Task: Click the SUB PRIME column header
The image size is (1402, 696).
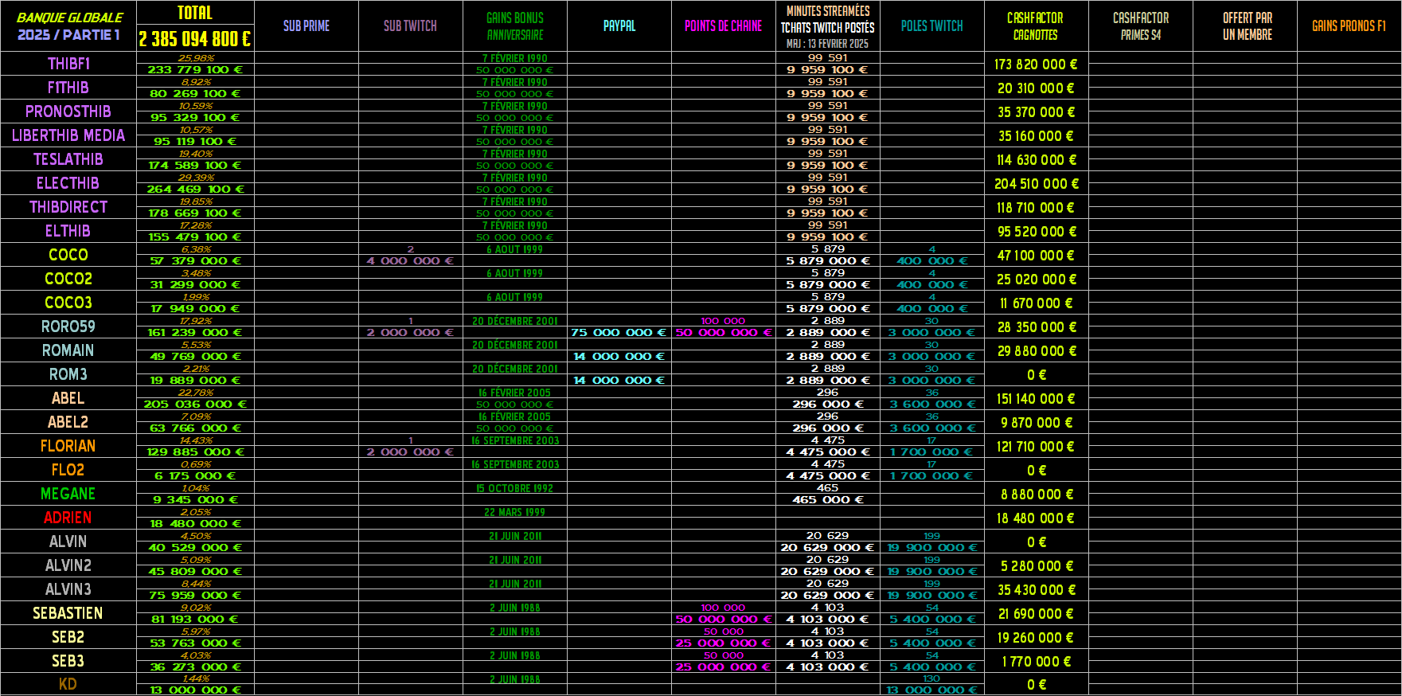Action: pos(307,26)
